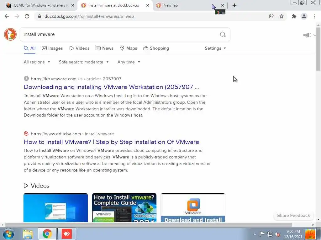321x240 pixels.
Task: Click the Chrome taskbar icon
Action: pos(47,234)
